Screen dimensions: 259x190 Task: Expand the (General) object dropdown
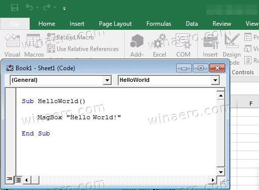tap(108, 80)
